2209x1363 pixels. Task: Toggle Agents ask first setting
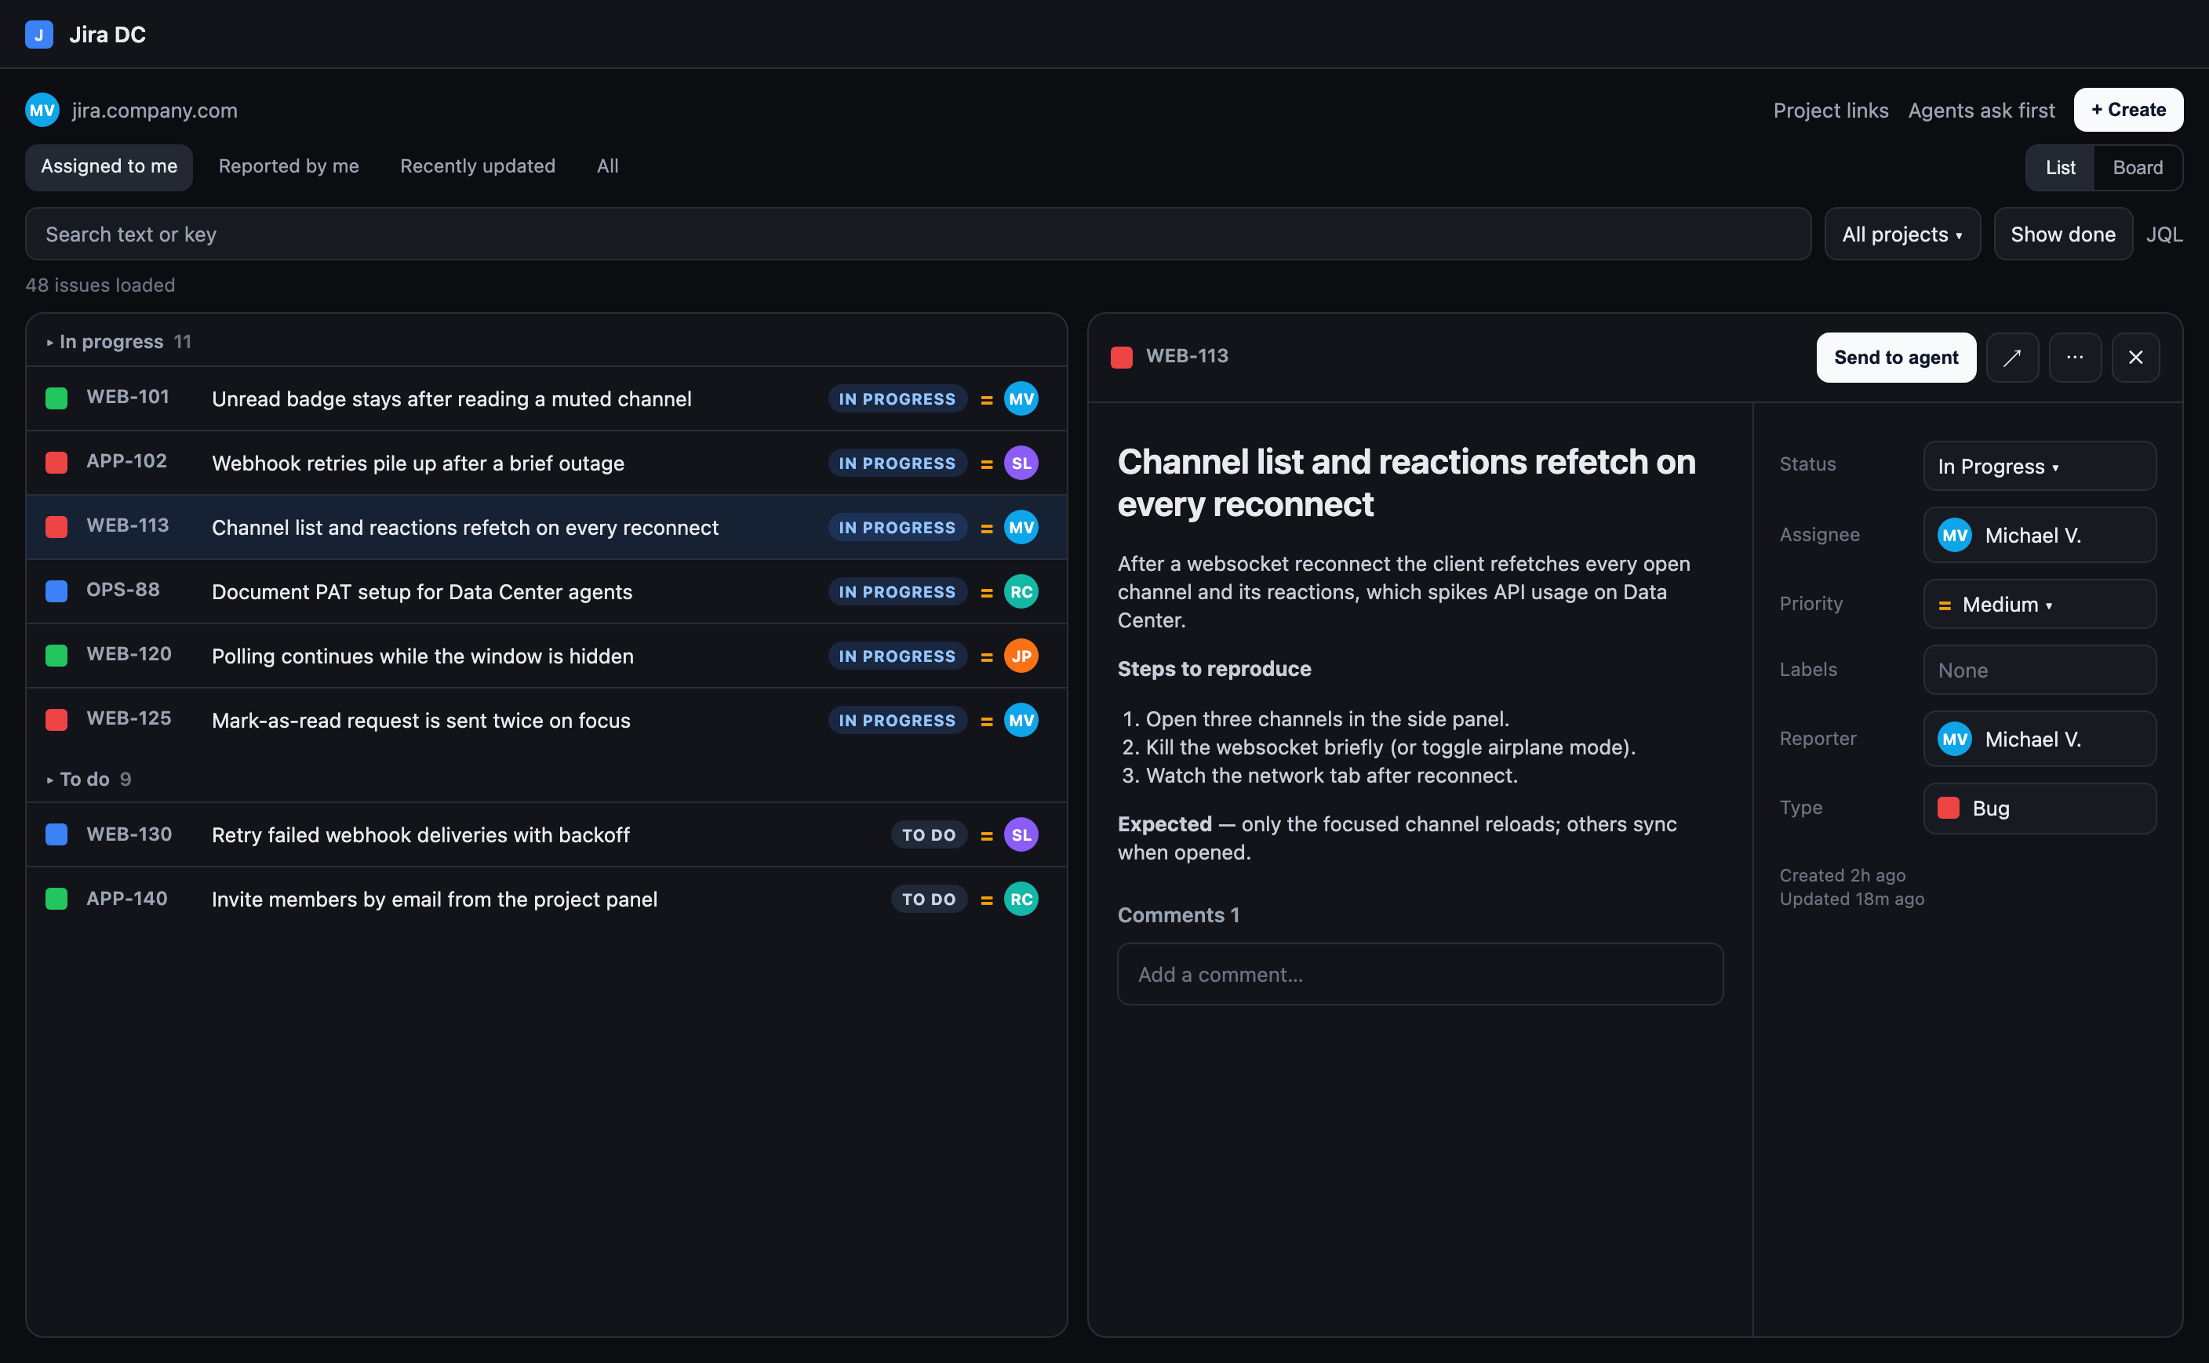click(x=1981, y=110)
